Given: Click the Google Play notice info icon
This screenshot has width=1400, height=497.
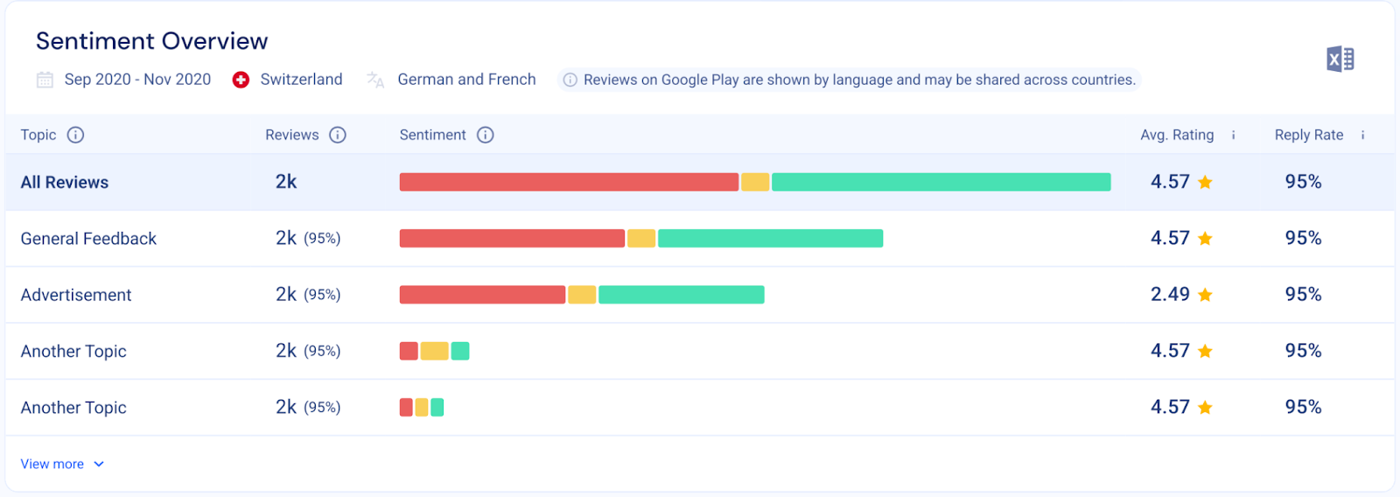Looking at the screenshot, I should (x=570, y=80).
